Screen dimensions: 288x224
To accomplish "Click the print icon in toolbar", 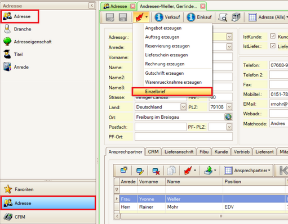I will pyautogui.click(x=236, y=17).
